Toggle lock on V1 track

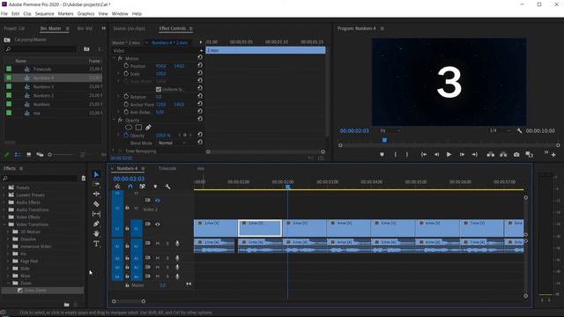tap(127, 228)
